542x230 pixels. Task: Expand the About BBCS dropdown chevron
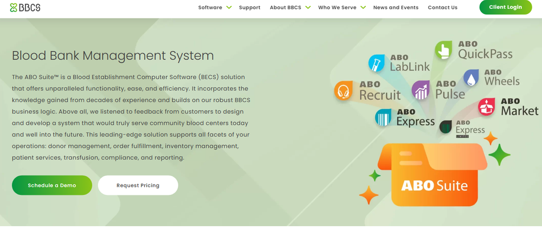pos(308,7)
